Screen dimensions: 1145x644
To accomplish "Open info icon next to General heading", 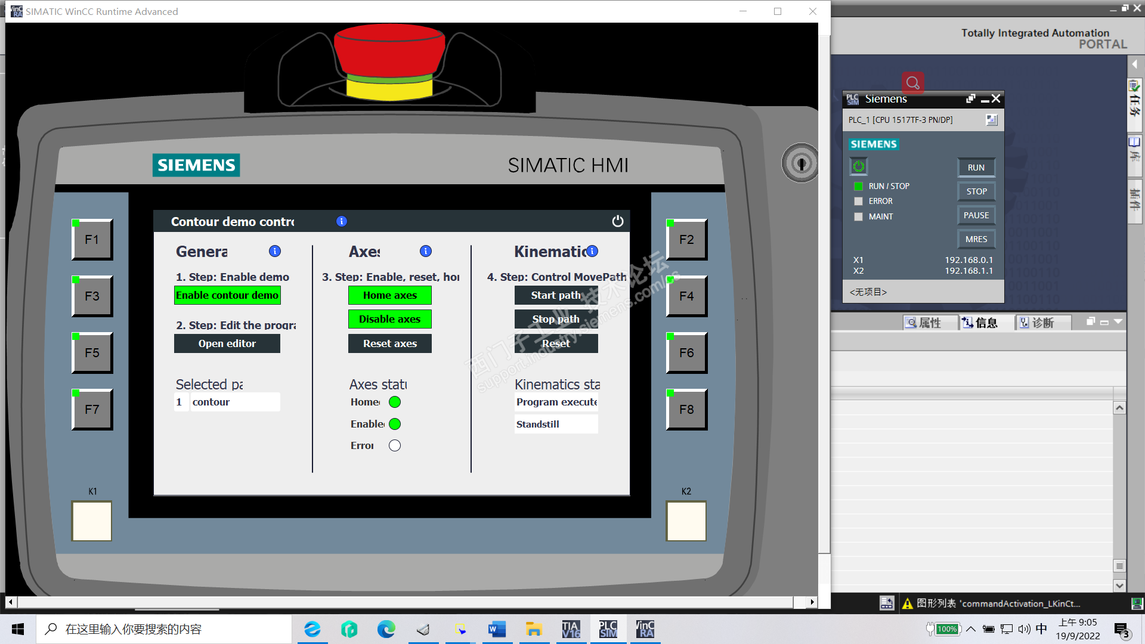I will [275, 251].
